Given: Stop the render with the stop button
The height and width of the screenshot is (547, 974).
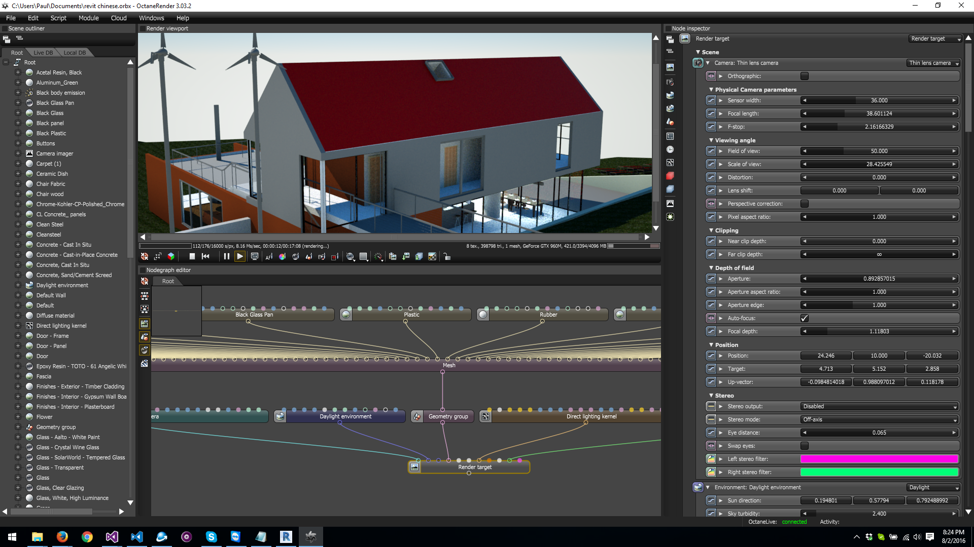Looking at the screenshot, I should click(x=192, y=257).
